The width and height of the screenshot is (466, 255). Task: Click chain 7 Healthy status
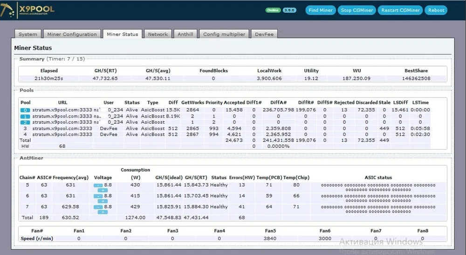click(x=219, y=207)
